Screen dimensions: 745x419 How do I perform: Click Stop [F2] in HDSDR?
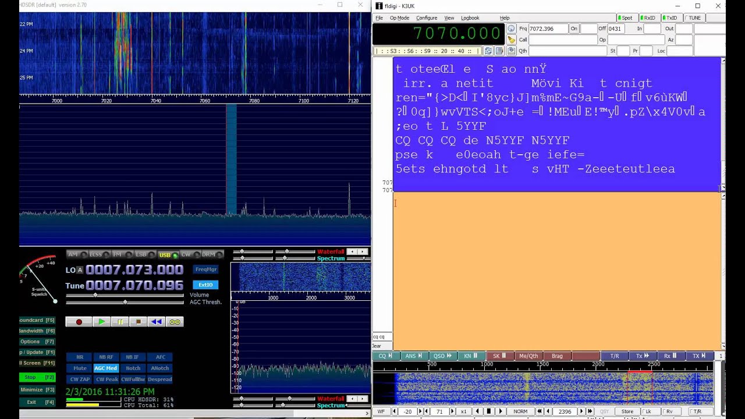[37, 377]
